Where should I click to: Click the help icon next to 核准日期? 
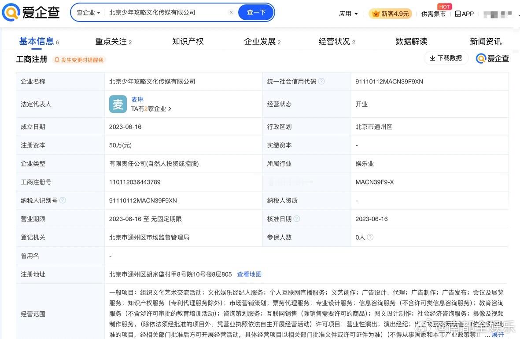coord(297,219)
